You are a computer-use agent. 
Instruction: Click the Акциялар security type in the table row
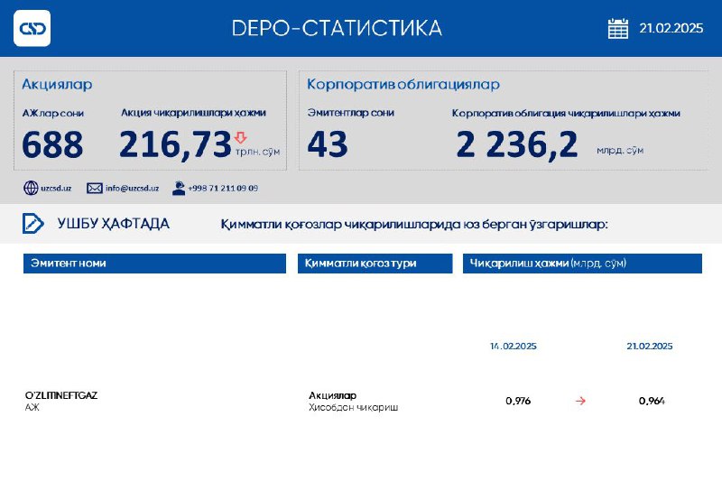tap(332, 395)
